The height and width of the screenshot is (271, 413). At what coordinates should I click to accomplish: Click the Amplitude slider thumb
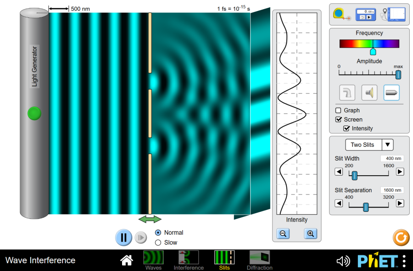(x=398, y=75)
